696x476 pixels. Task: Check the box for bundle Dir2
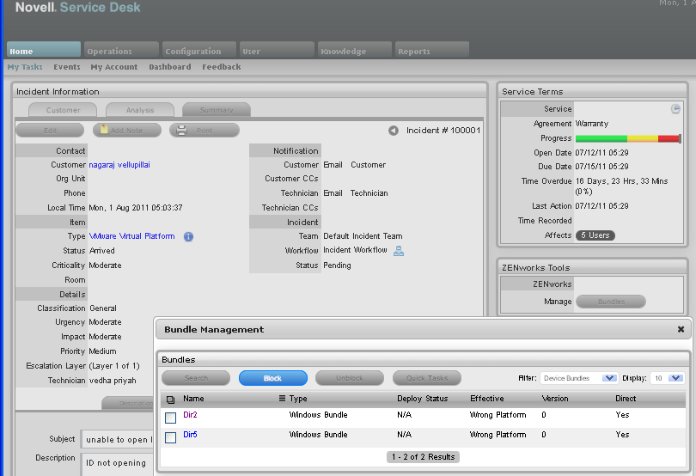170,418
